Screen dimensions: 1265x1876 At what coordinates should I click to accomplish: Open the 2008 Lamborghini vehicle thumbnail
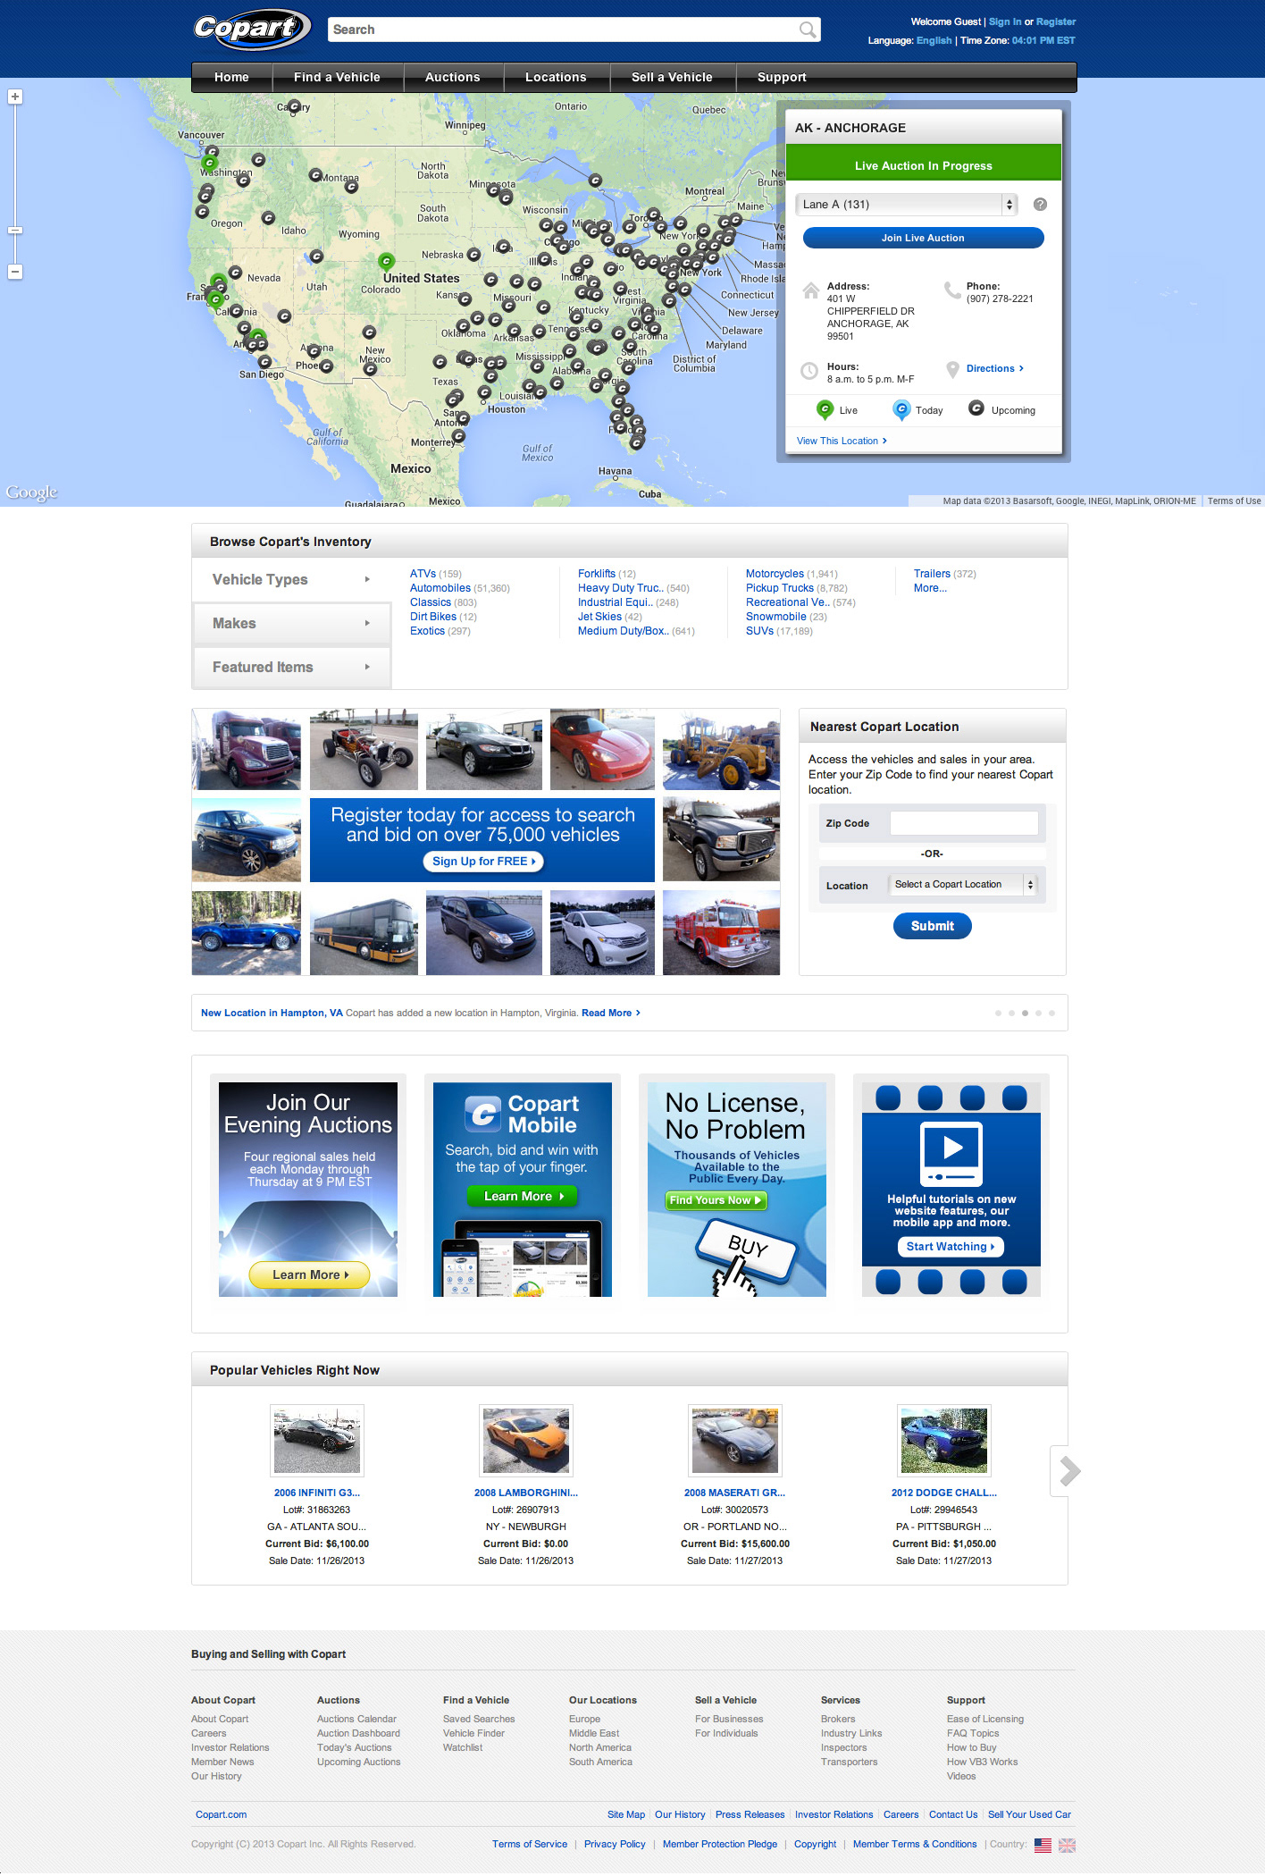525,1442
